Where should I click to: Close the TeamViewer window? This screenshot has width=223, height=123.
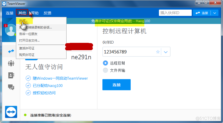215,3
